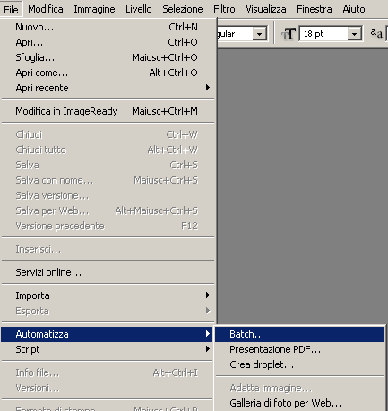The width and height of the screenshot is (388, 411).
Task: Open the font style dropdown arrow
Action: coord(259,34)
